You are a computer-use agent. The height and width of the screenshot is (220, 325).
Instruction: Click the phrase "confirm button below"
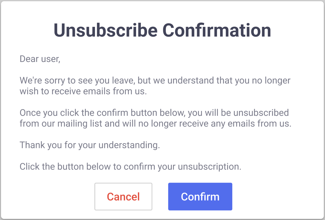(141, 113)
